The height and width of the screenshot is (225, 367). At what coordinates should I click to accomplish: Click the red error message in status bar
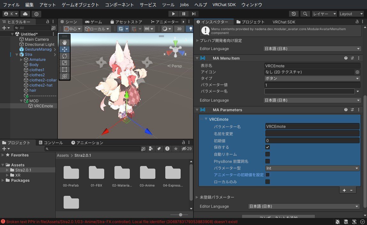point(122,222)
